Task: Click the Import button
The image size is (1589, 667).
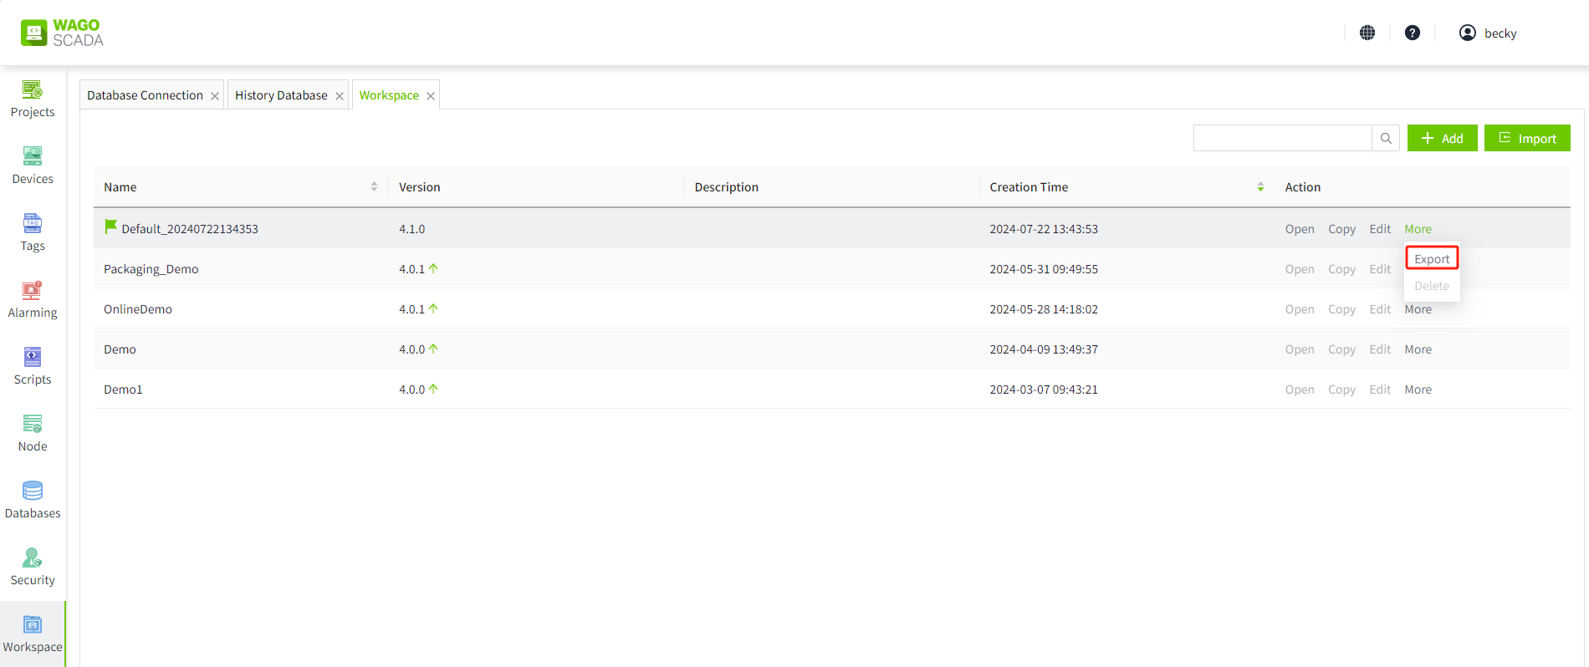Action: pos(1527,138)
